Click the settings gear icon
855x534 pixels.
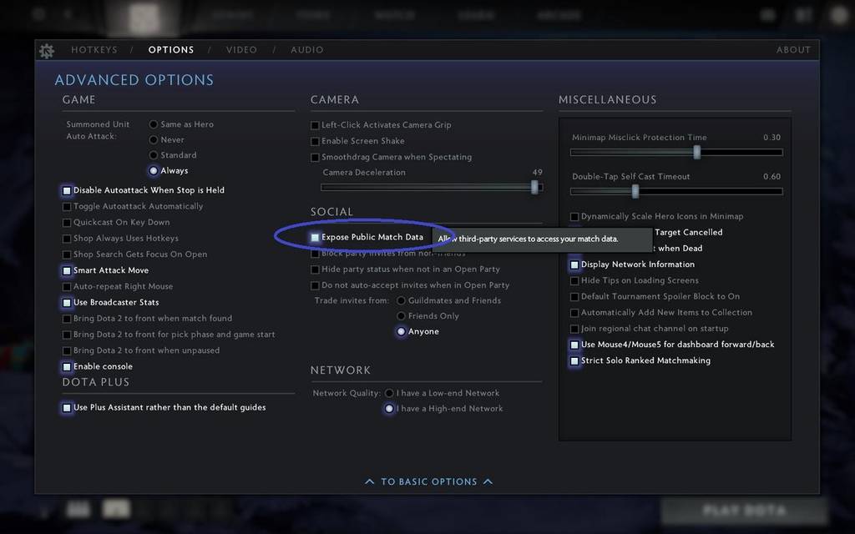click(47, 51)
